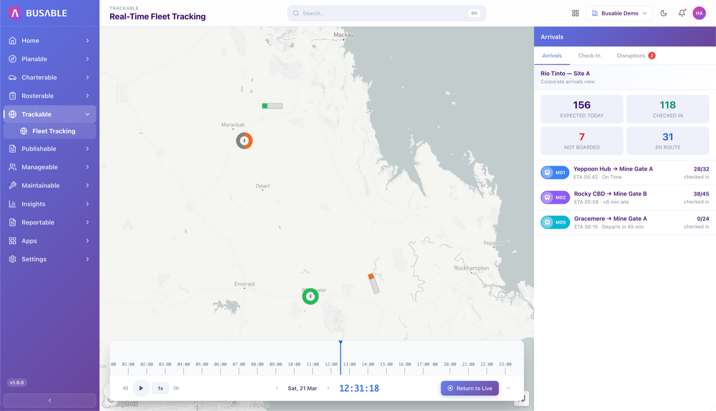The width and height of the screenshot is (716, 411).
Task: Rewind the timeline playback
Action: point(125,388)
